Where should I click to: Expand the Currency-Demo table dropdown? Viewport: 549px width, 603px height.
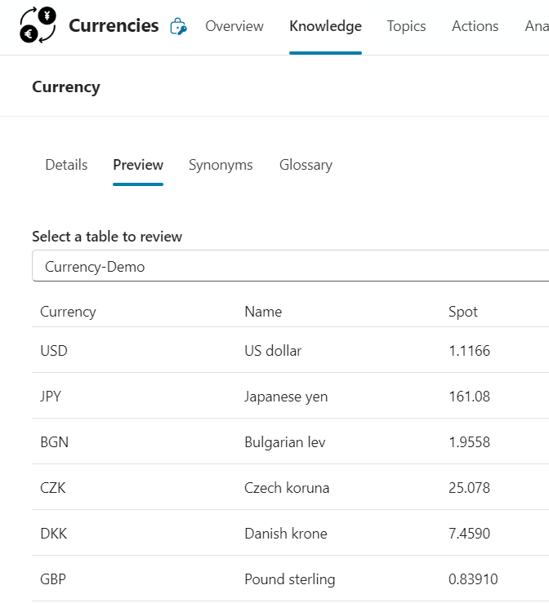(x=290, y=266)
